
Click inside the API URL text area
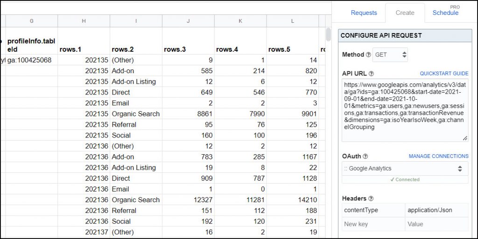point(405,110)
